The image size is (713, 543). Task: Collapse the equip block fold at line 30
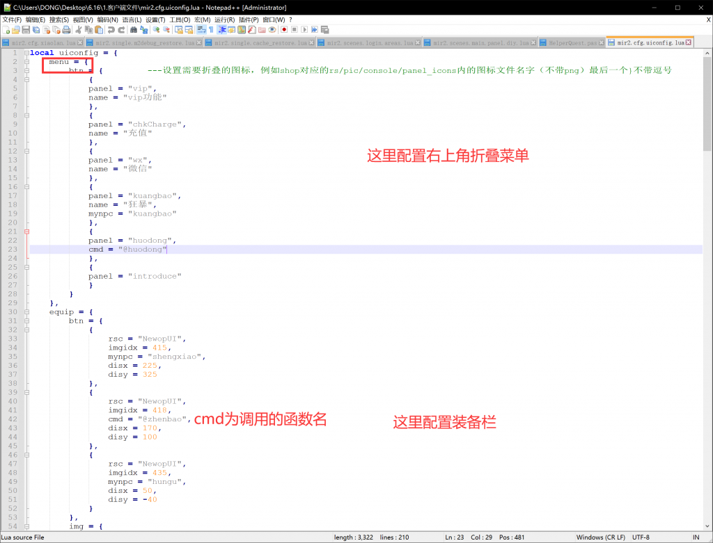click(26, 311)
